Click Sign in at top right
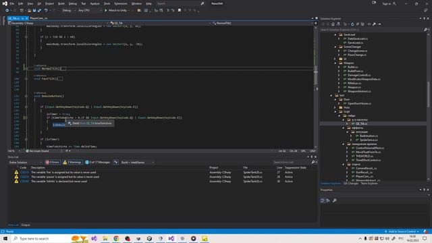Viewport: 432px width, 243px height. [x=389, y=3]
